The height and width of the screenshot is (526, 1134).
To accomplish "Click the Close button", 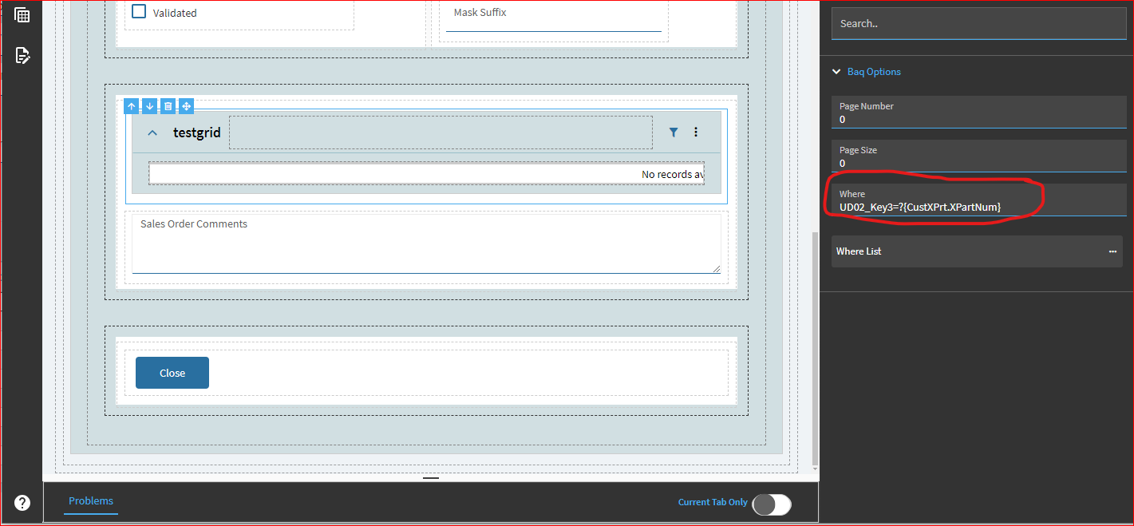I will pos(172,373).
